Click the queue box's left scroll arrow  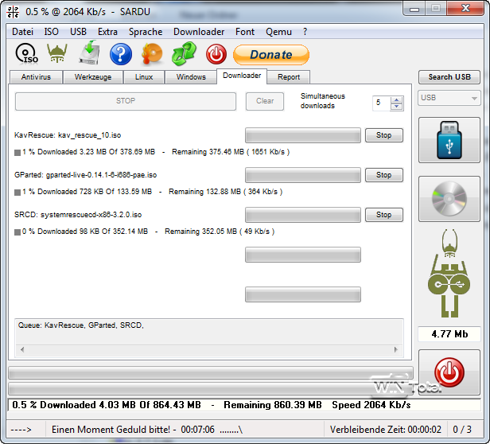pos(22,349)
